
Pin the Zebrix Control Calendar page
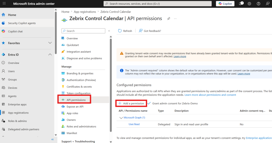tap(169, 18)
